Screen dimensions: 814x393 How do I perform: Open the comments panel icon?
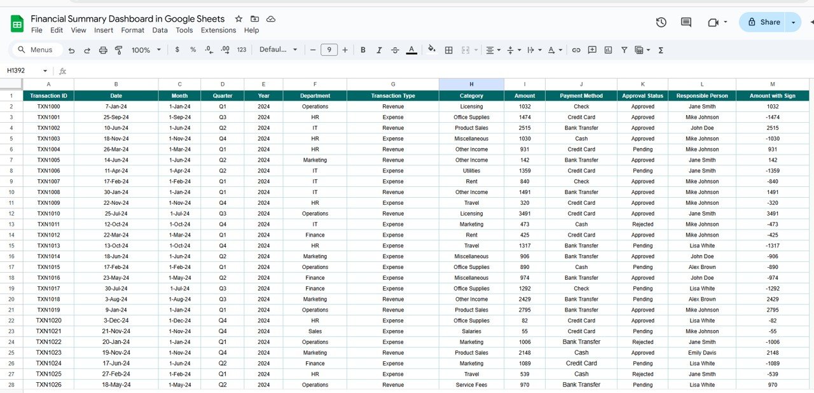tap(686, 22)
